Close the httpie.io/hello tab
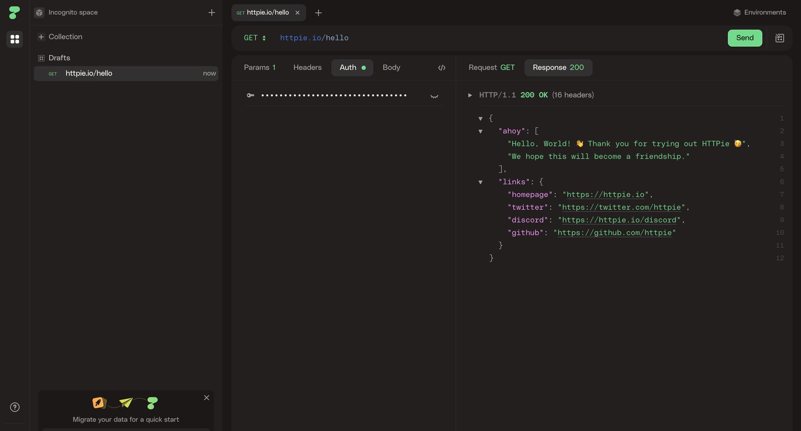 coord(297,13)
